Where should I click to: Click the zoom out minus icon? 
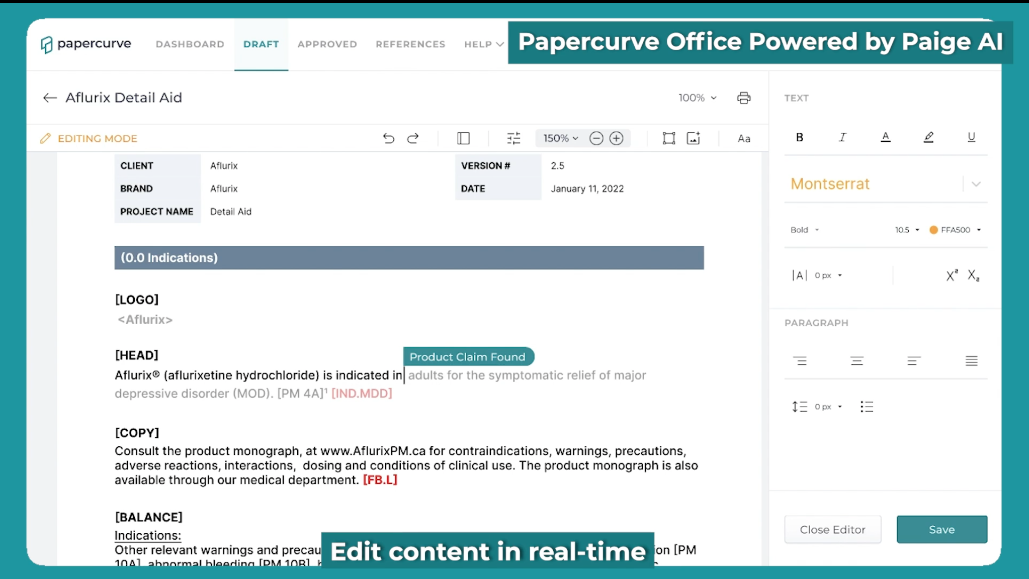pos(596,138)
